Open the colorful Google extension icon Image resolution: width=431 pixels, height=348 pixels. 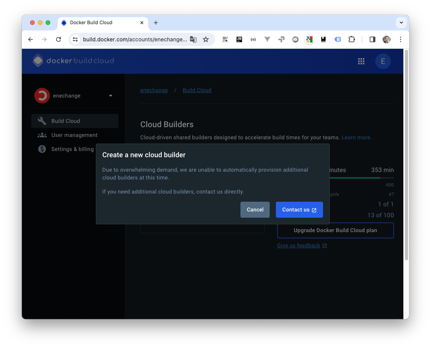[309, 39]
